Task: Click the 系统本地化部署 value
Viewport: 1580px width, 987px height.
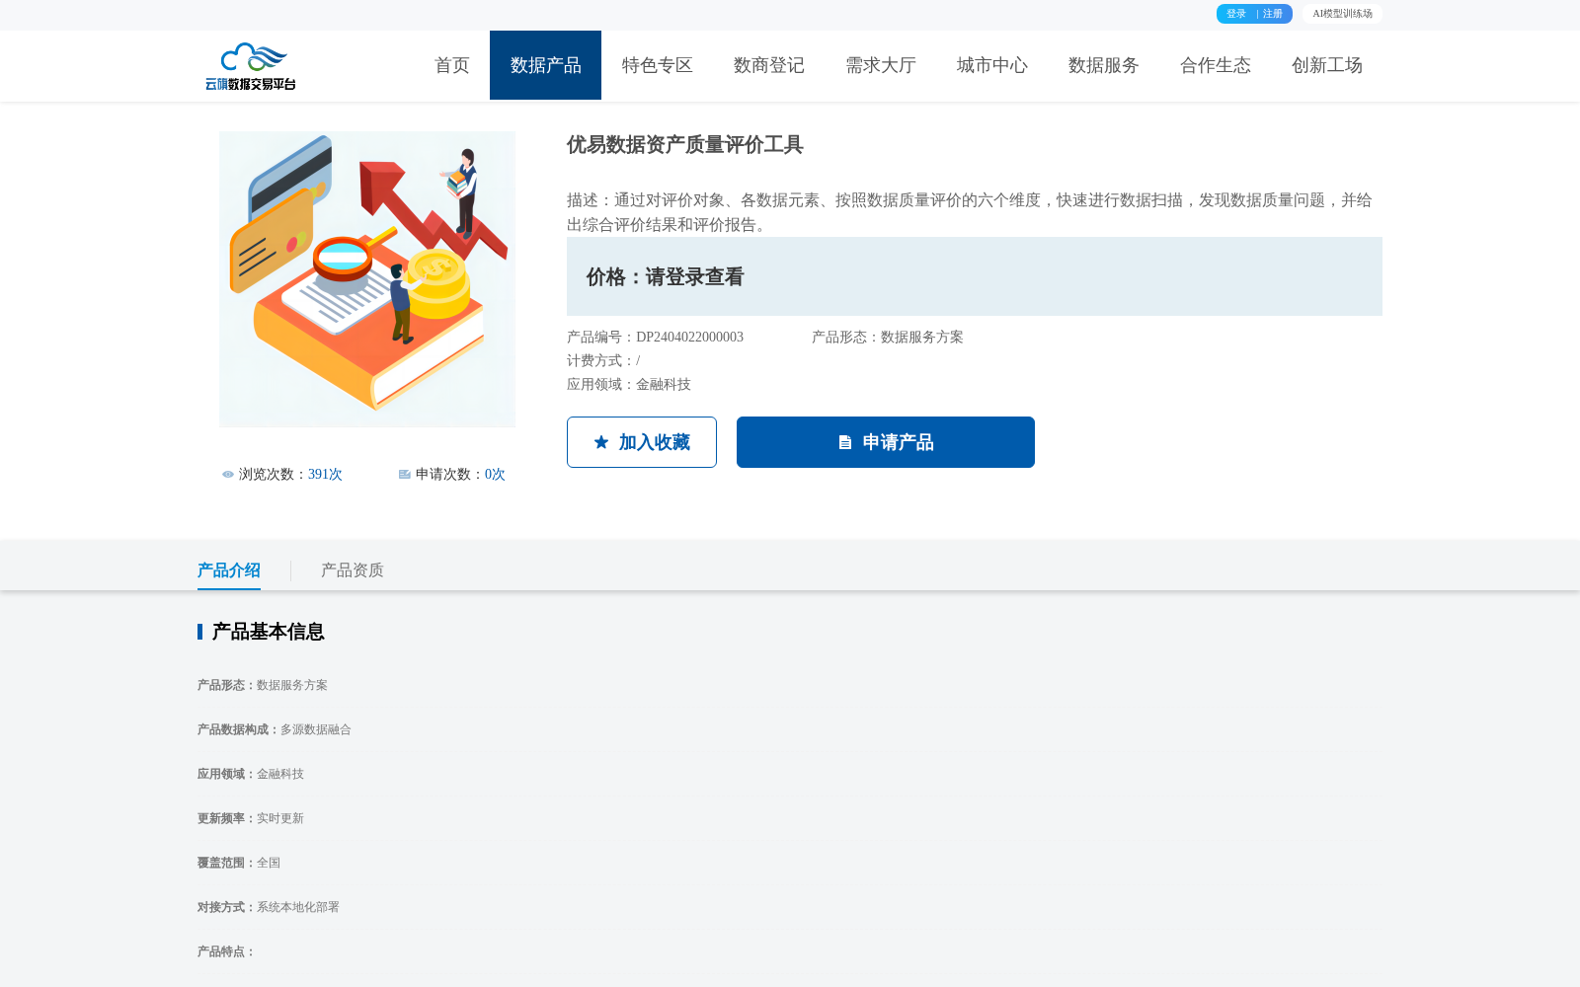Action: (x=298, y=908)
